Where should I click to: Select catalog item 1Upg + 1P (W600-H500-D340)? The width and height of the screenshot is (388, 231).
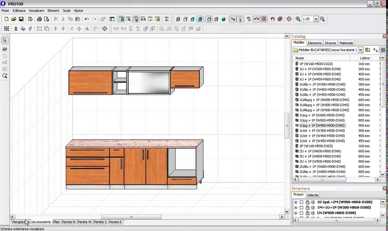pyautogui.click(x=322, y=115)
